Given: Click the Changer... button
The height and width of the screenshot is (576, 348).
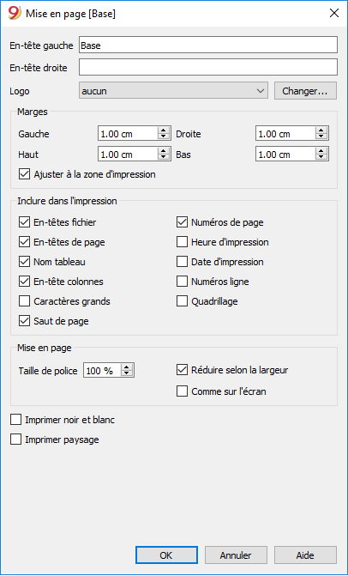Looking at the screenshot, I should point(305,91).
